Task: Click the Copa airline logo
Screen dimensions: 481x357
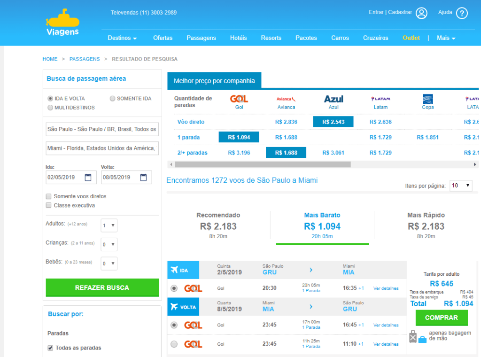Action: pyautogui.click(x=427, y=99)
